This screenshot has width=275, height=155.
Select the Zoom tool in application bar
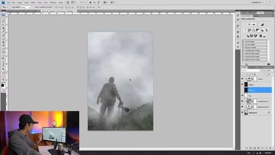(x=94, y=3)
